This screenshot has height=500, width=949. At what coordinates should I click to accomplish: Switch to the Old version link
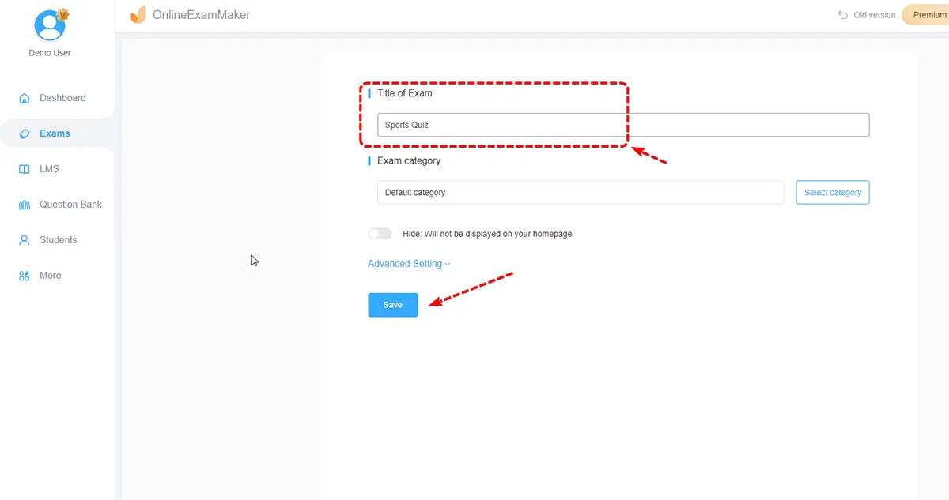[874, 15]
